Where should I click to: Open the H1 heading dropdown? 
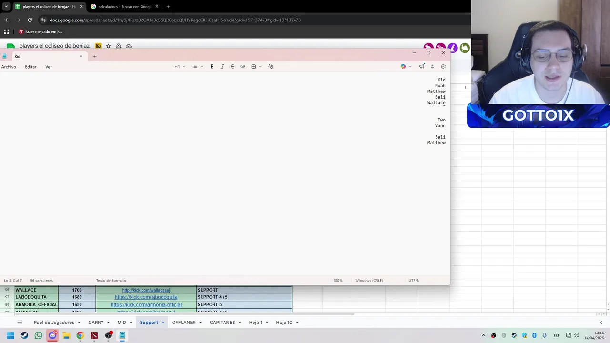(x=180, y=67)
